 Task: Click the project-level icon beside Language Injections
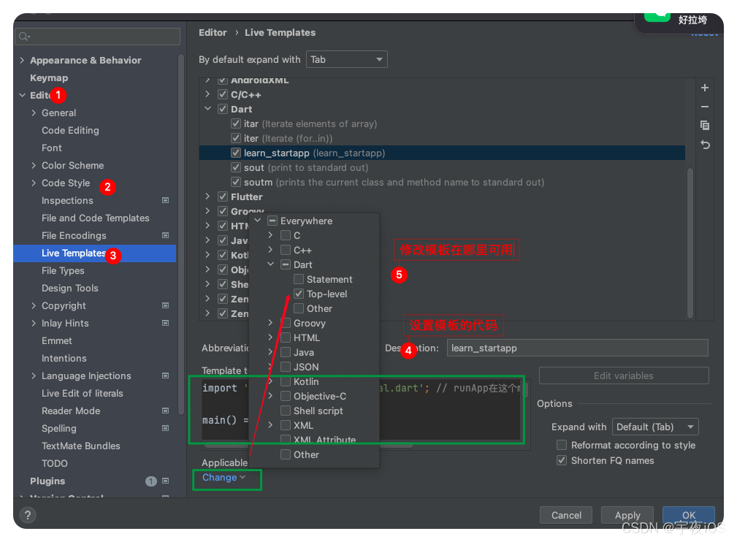(166, 375)
